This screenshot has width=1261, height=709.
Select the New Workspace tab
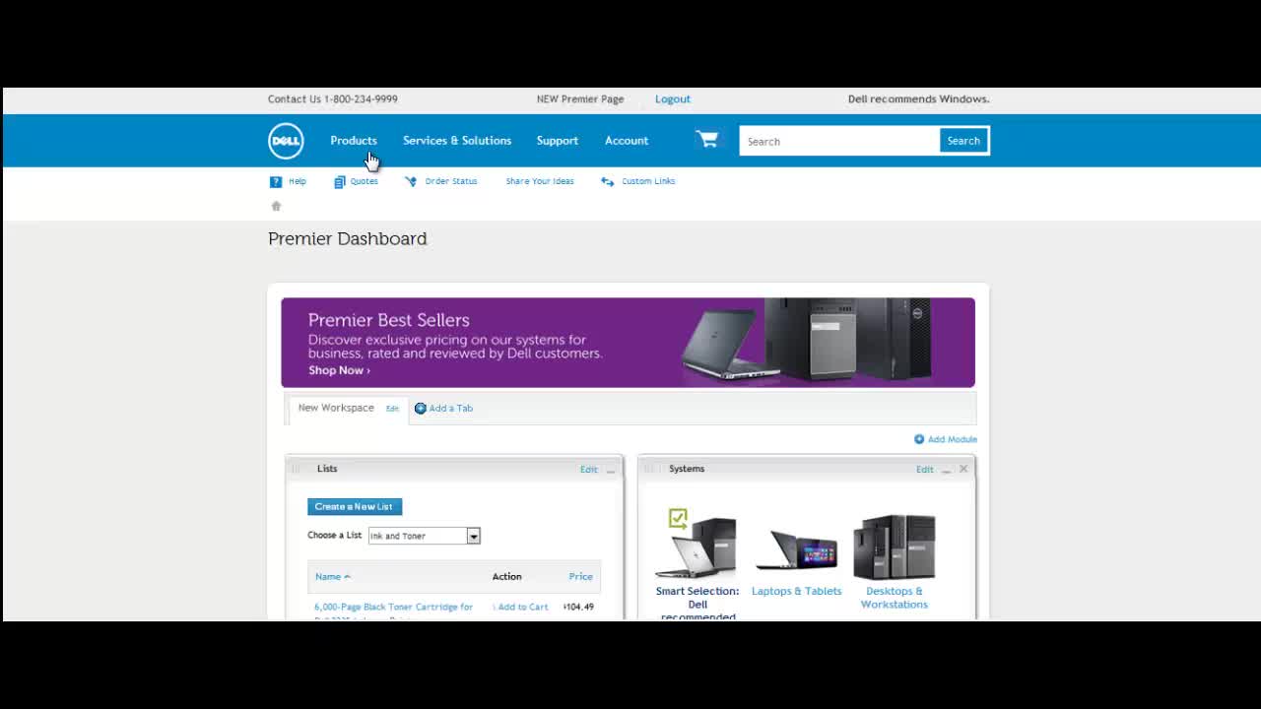336,408
